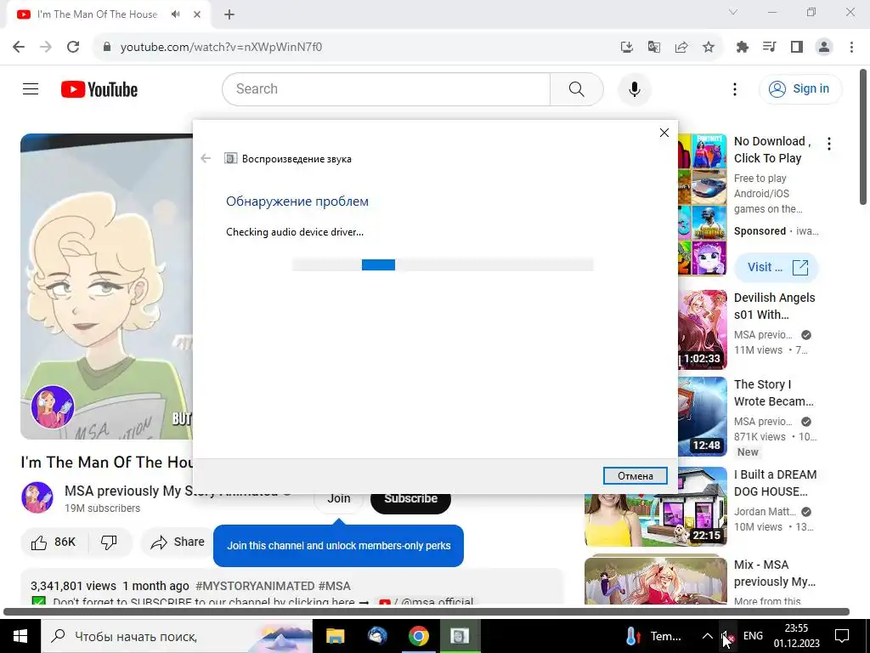The image size is (870, 653).
Task: Select the troubleshooter app in the taskbar
Action: [x=460, y=636]
